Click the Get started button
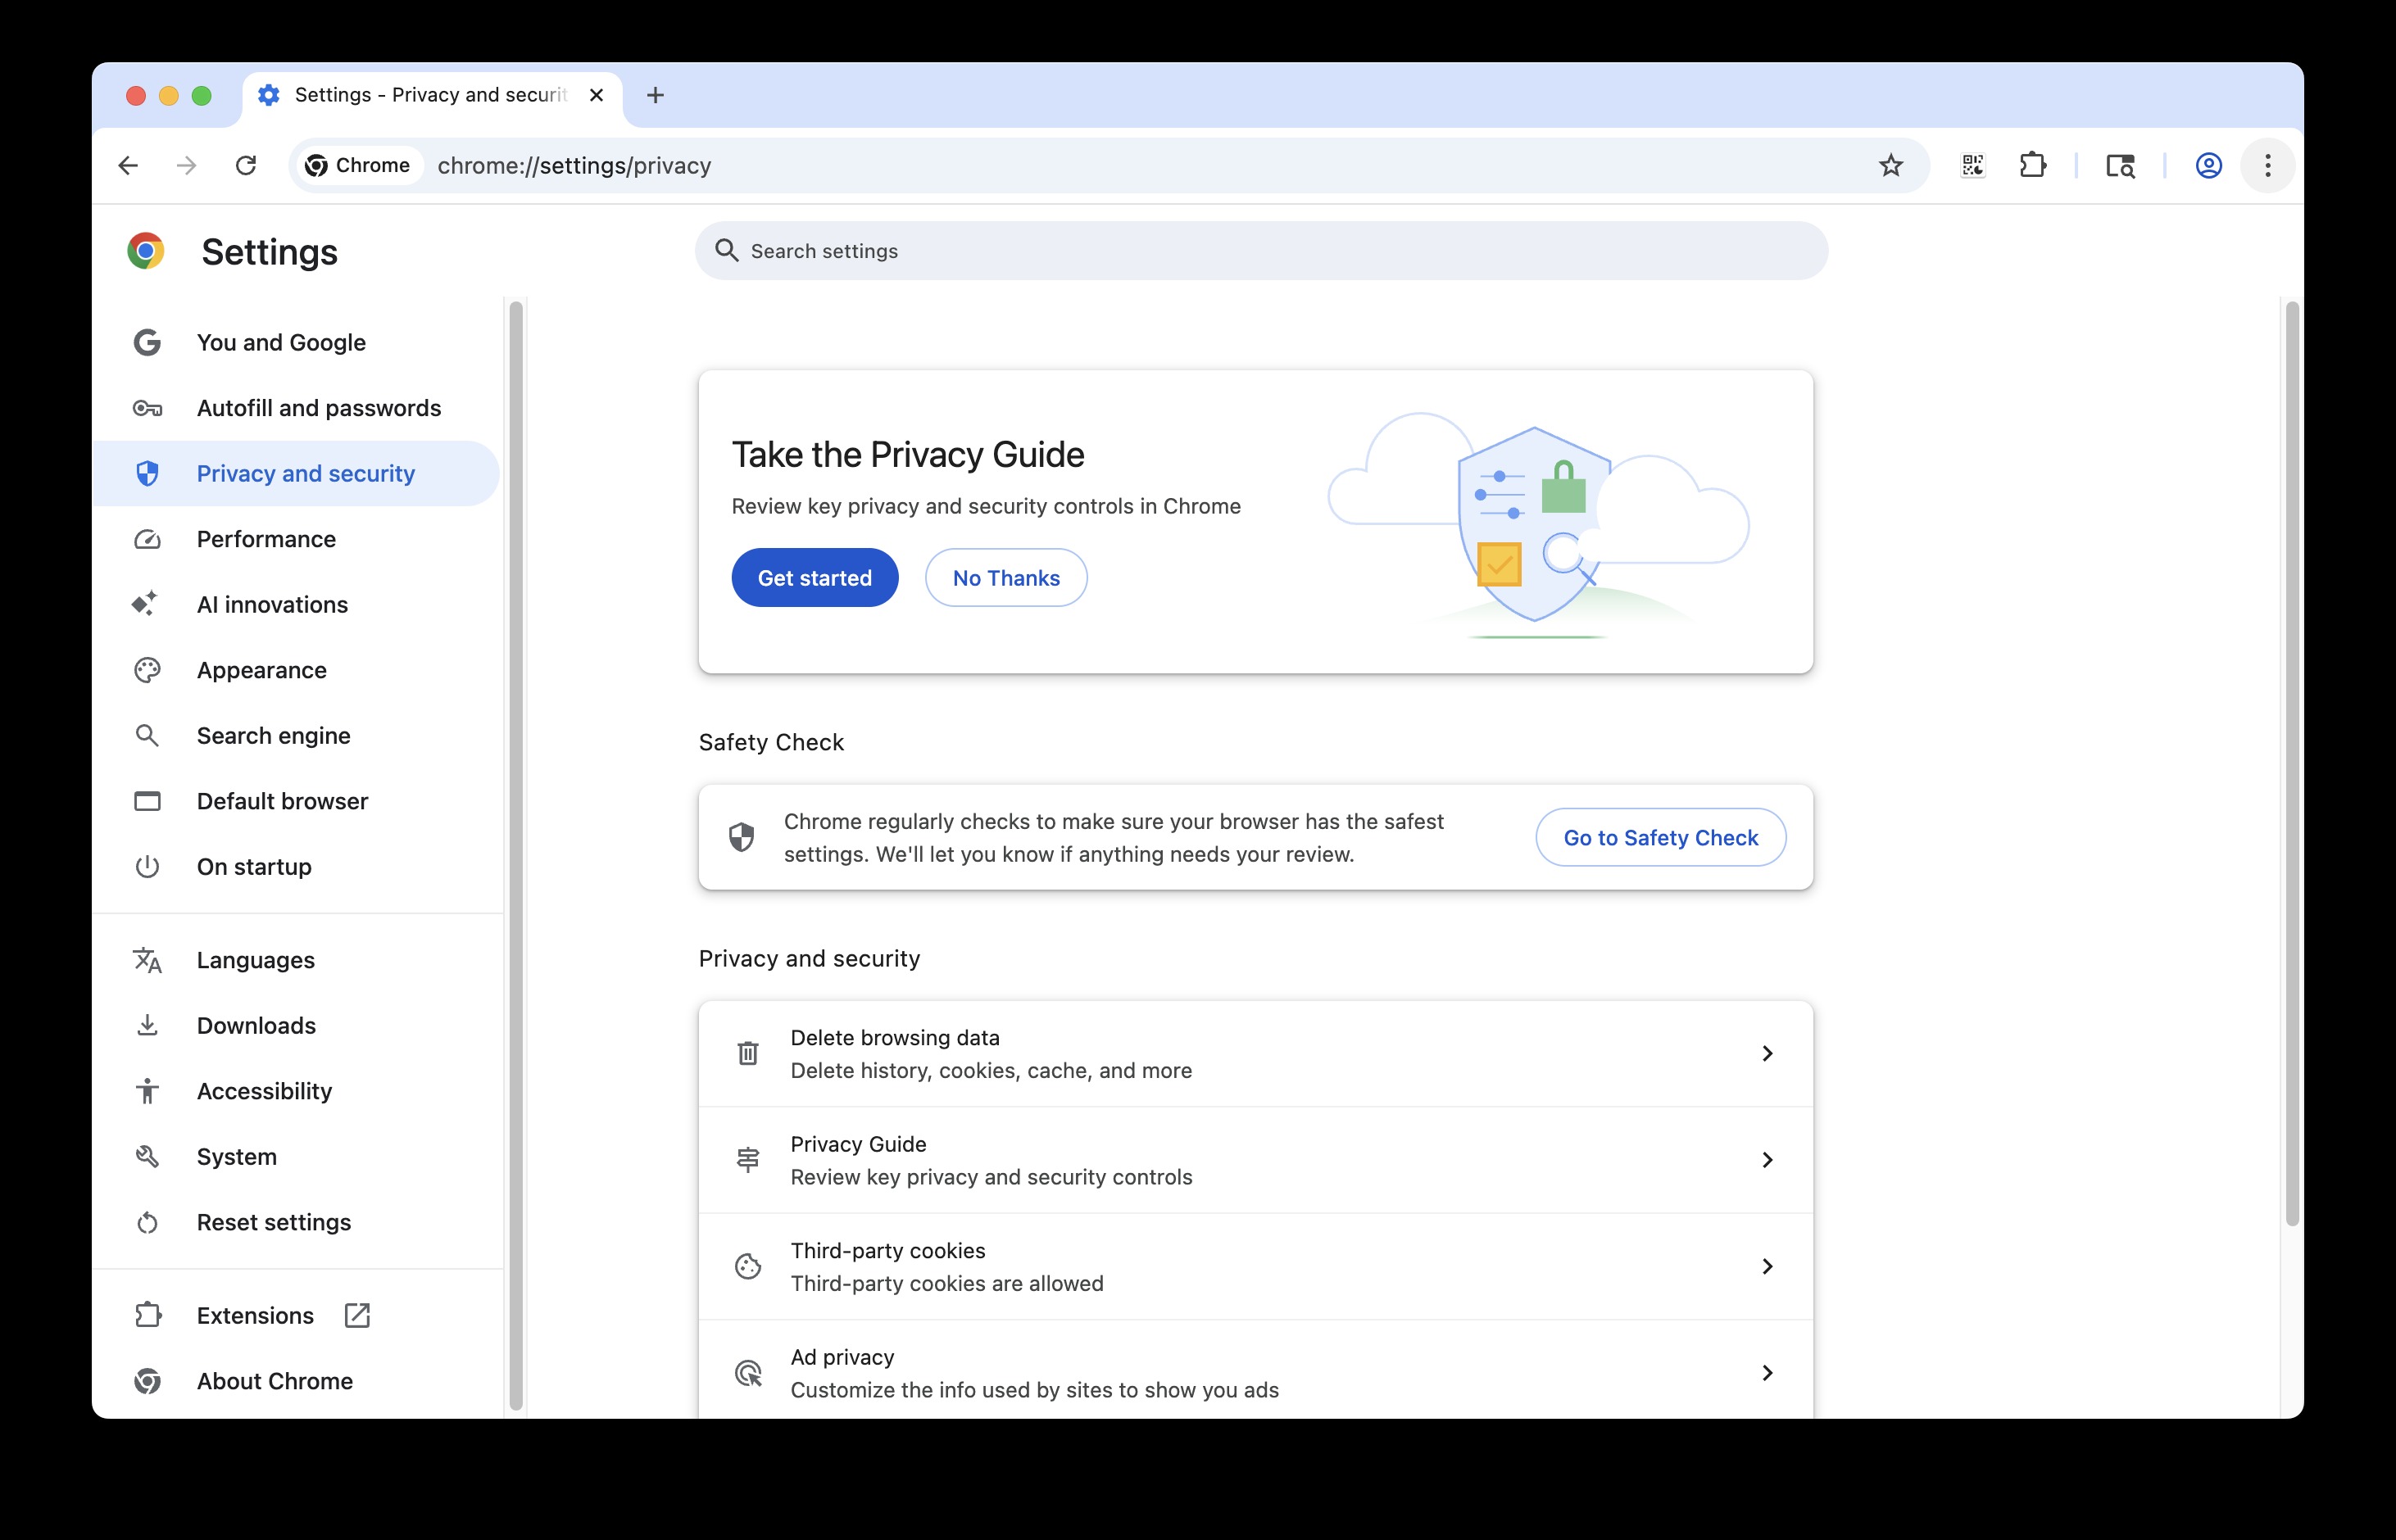This screenshot has width=2396, height=1540. pos(815,577)
